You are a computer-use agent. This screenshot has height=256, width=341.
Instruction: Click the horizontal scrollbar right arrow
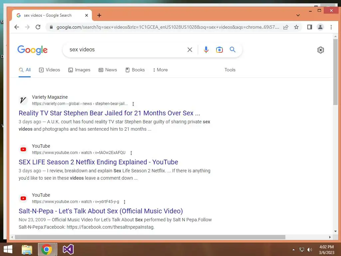[330, 237]
